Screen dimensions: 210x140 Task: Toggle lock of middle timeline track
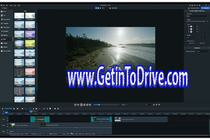tap(8, 127)
